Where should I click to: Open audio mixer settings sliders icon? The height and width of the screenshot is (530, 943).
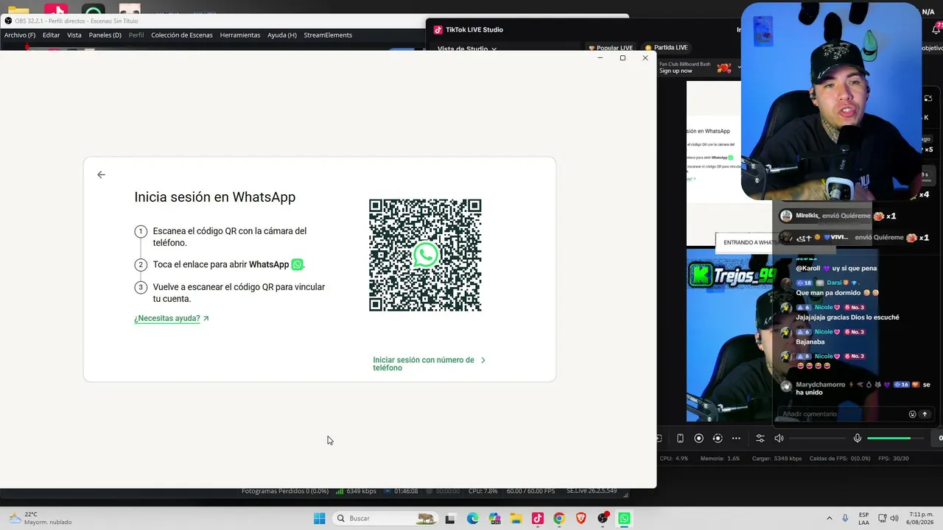click(760, 439)
